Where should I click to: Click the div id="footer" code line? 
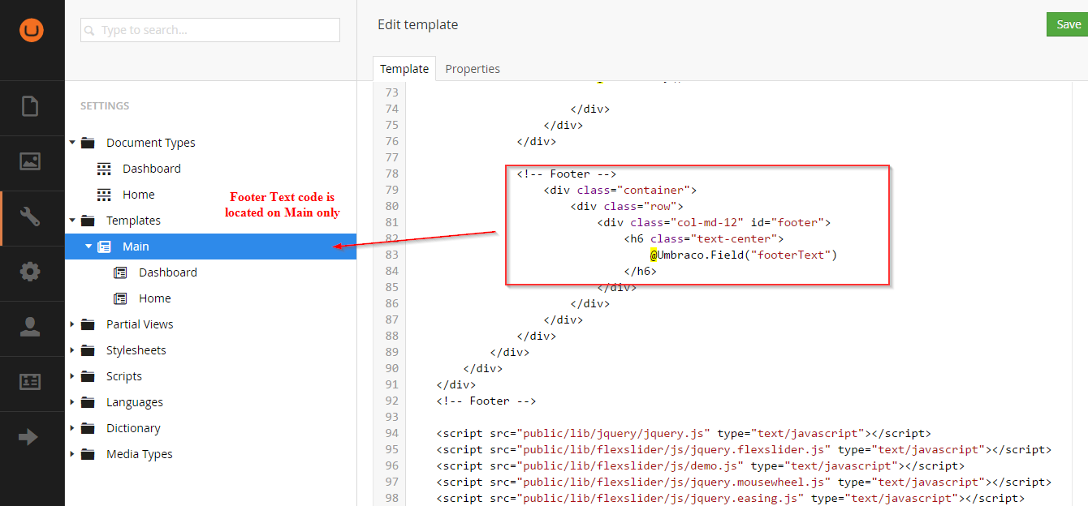(715, 222)
